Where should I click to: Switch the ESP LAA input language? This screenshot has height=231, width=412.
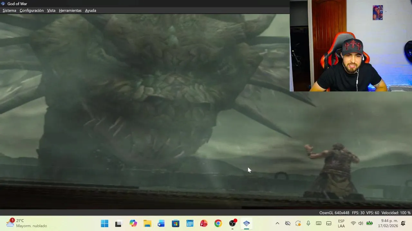coord(341,223)
